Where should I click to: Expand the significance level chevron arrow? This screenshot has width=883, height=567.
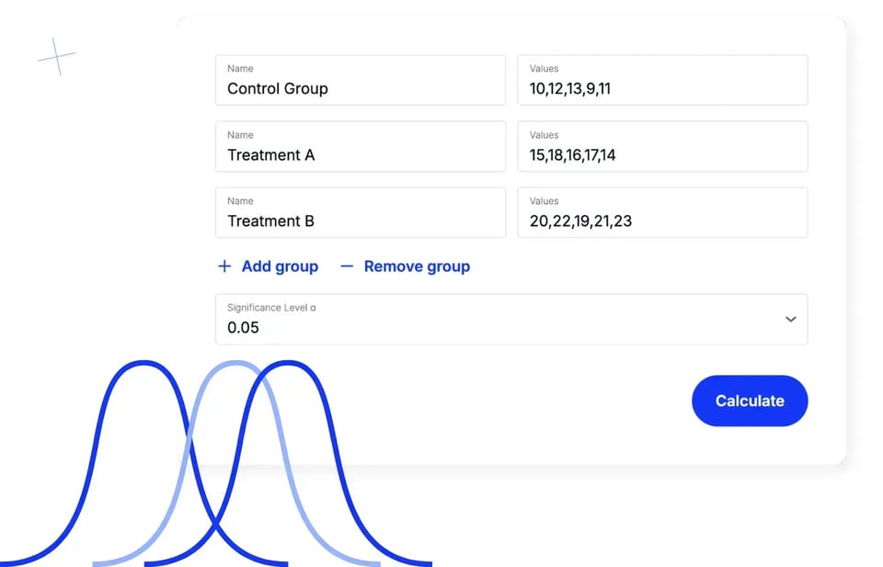(x=790, y=319)
